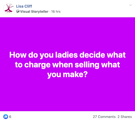Viewport: 135px width, 122px height.
Task: Open the Lisa Cliff profile name link
Action: [x=24, y=6]
